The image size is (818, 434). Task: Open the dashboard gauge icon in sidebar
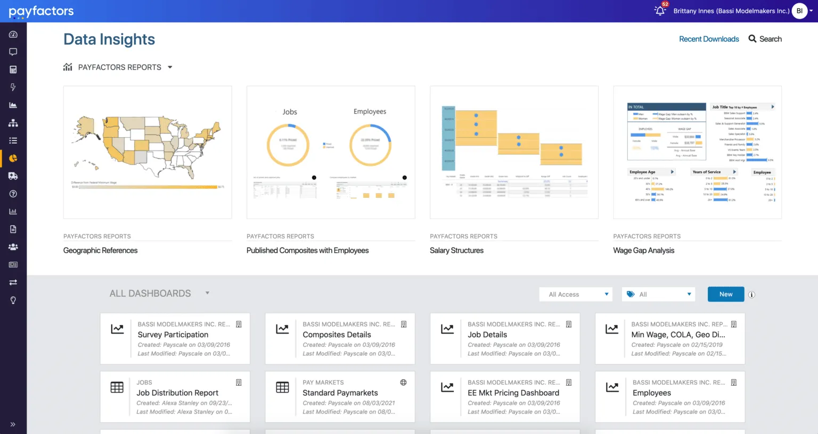coord(13,34)
